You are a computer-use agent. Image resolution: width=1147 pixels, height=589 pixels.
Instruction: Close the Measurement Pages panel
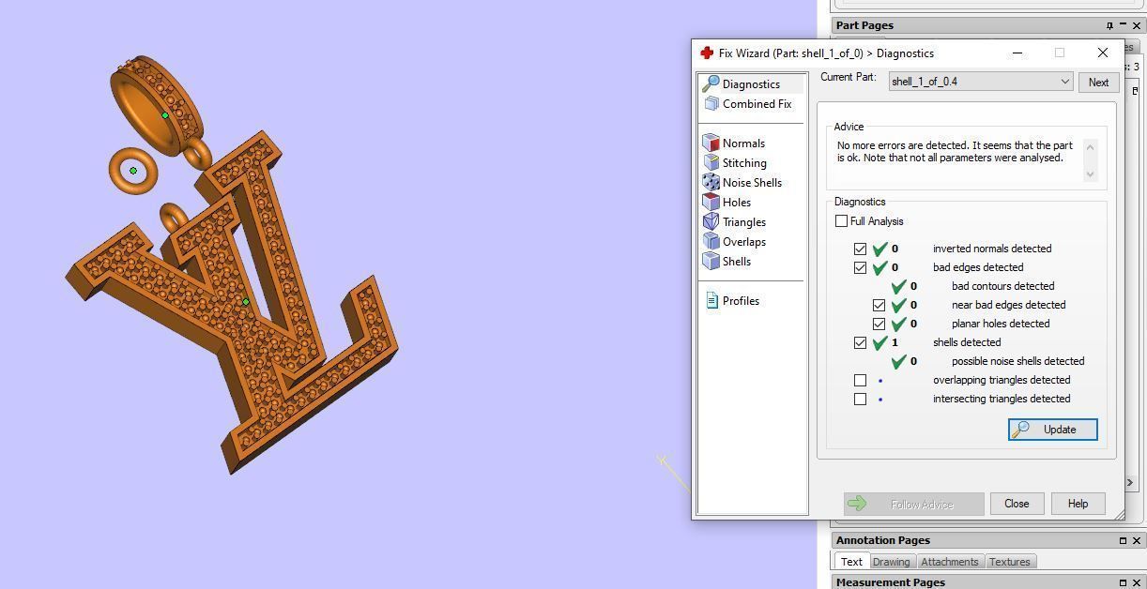(x=1137, y=582)
